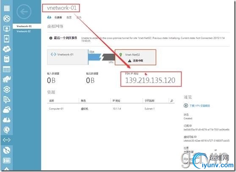The height and width of the screenshot is (172, 236).
Task: Open HDInsight elephant icon
Action: pos(7,79)
